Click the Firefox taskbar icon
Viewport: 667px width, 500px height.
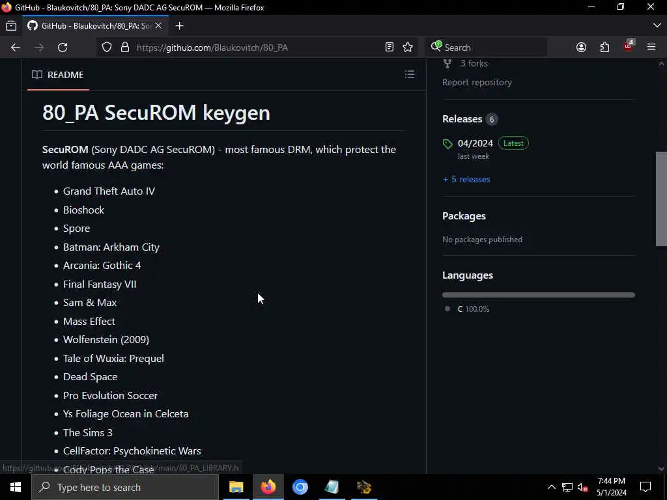pyautogui.click(x=268, y=487)
